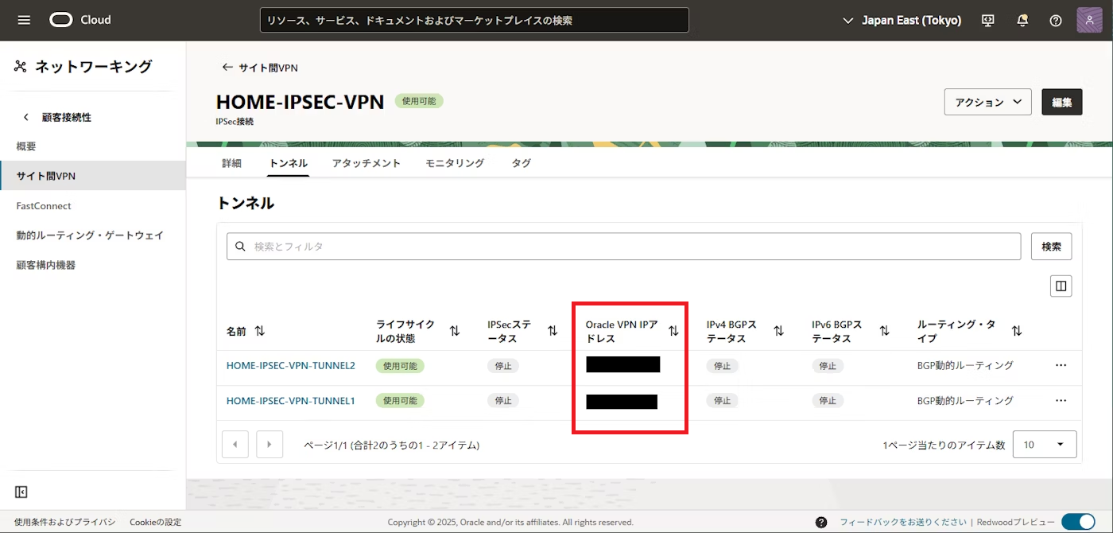
Task: Sort by IPv4 BGPステータス column
Action: tap(779, 331)
